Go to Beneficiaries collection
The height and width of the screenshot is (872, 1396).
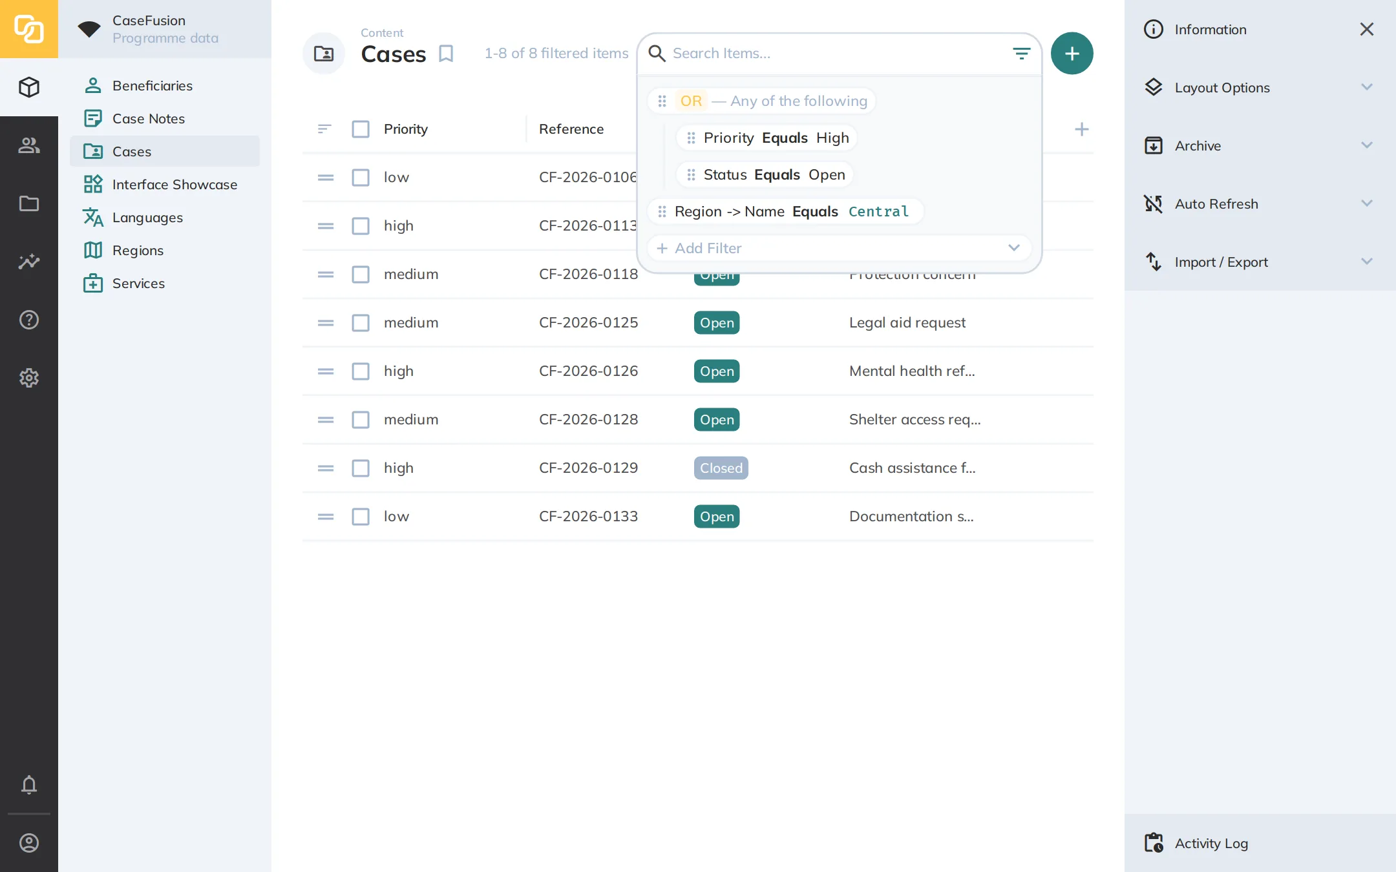coord(165,86)
